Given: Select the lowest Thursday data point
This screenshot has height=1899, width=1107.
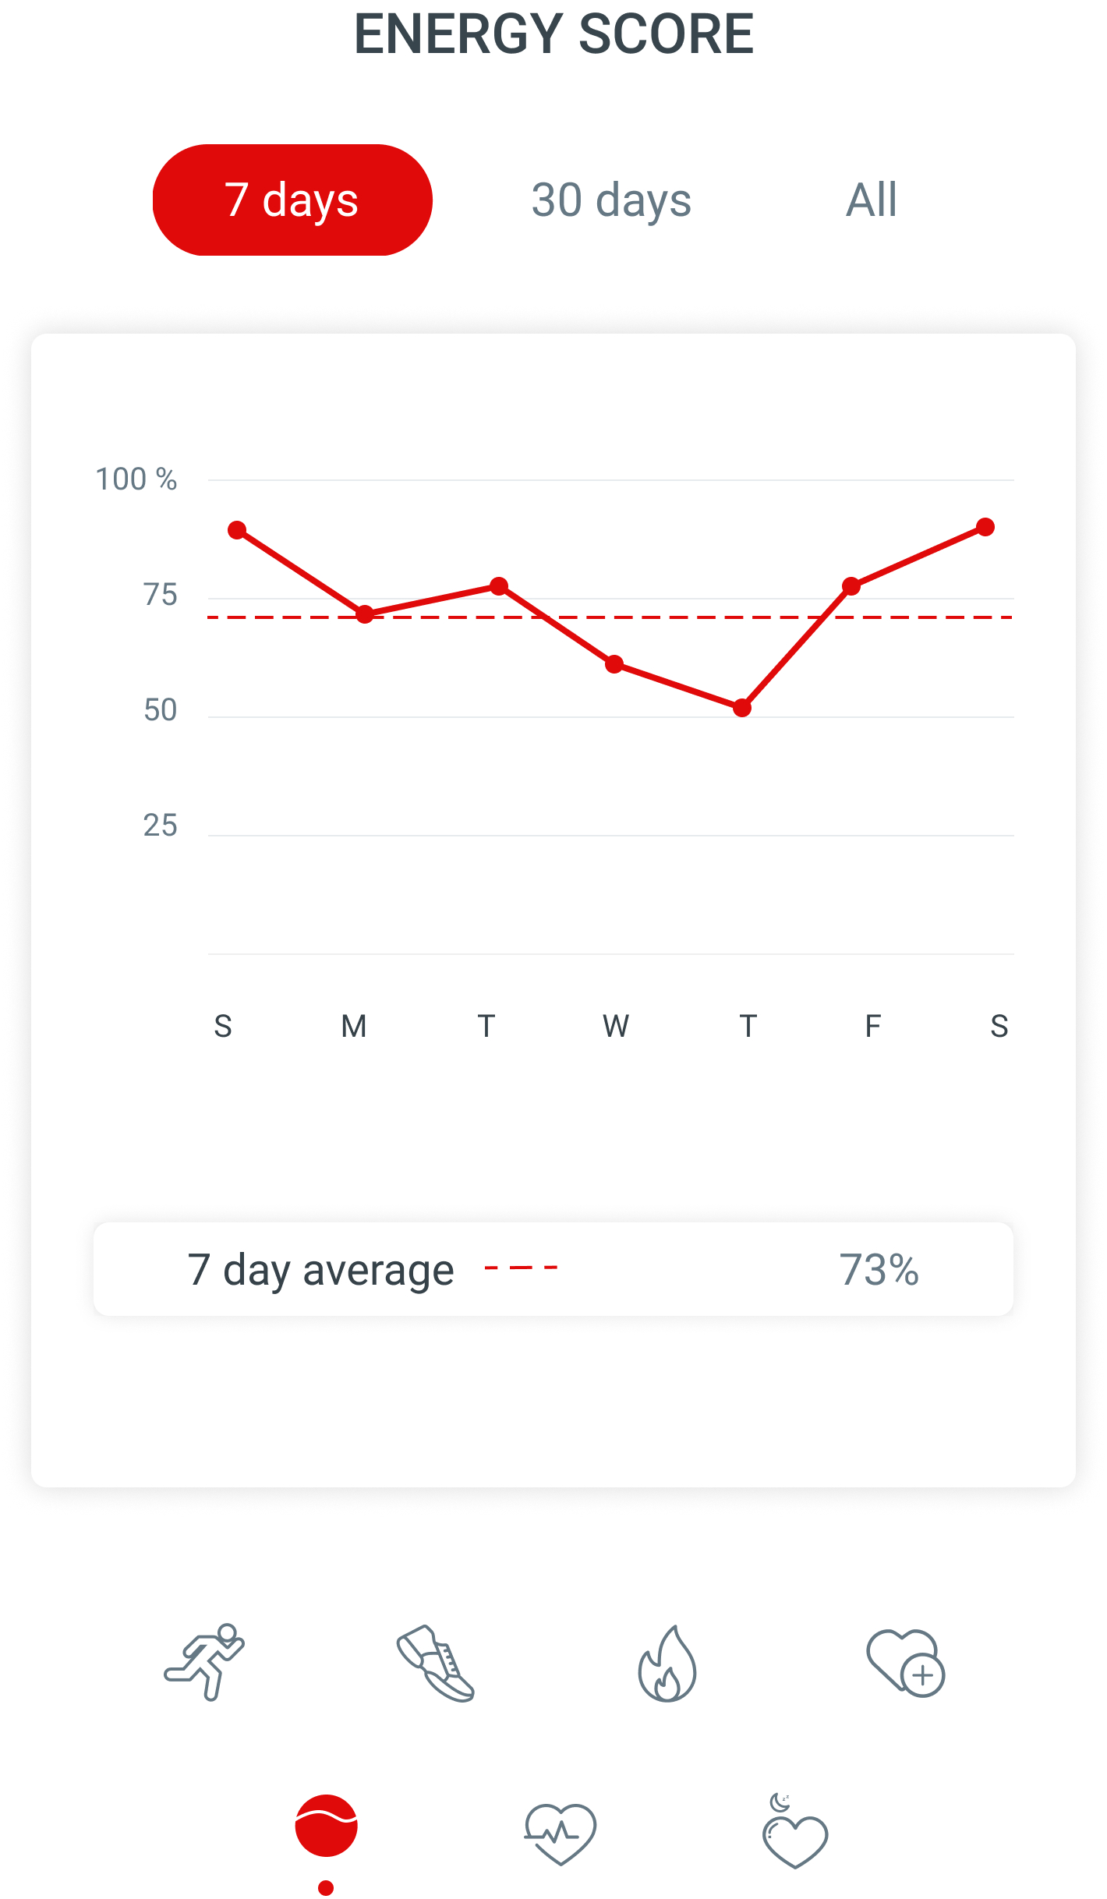Looking at the screenshot, I should coord(742,708).
